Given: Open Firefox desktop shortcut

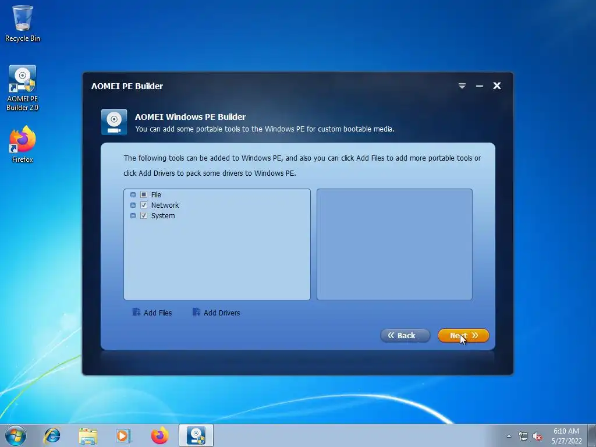Looking at the screenshot, I should (x=23, y=144).
